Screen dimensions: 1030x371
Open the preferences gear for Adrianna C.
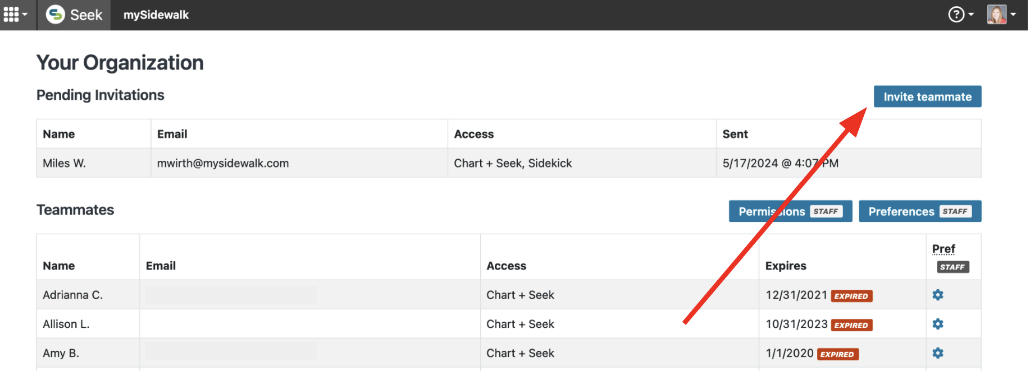point(937,295)
